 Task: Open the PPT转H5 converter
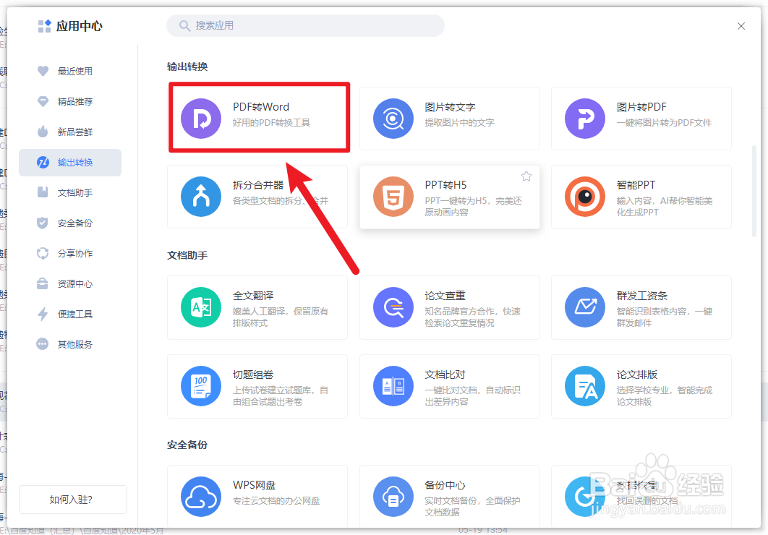coord(449,197)
